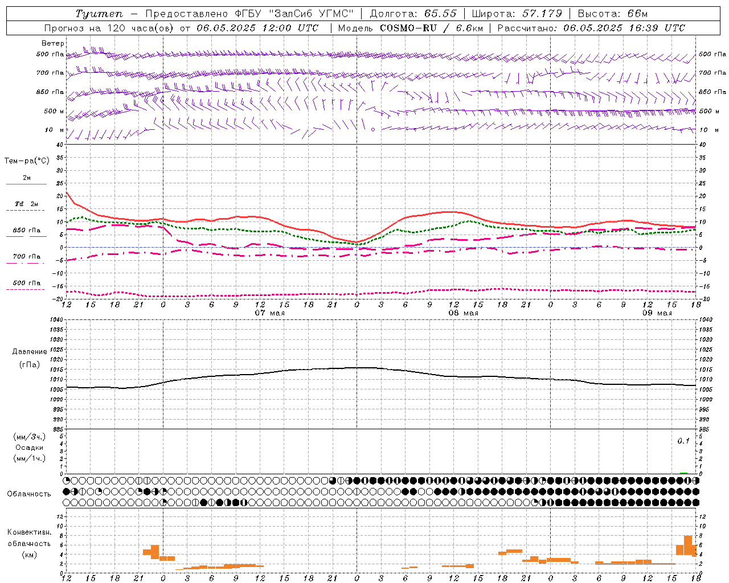The height and width of the screenshot is (583, 729).
Task: Click the "0.1" precipitation value
Action: [683, 441]
